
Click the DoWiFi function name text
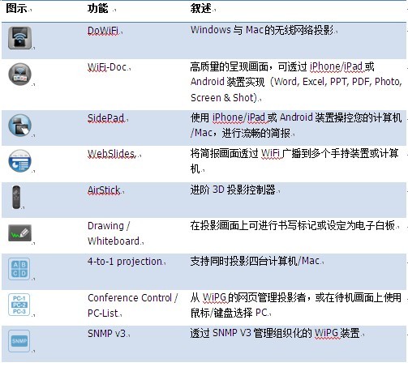(x=103, y=31)
